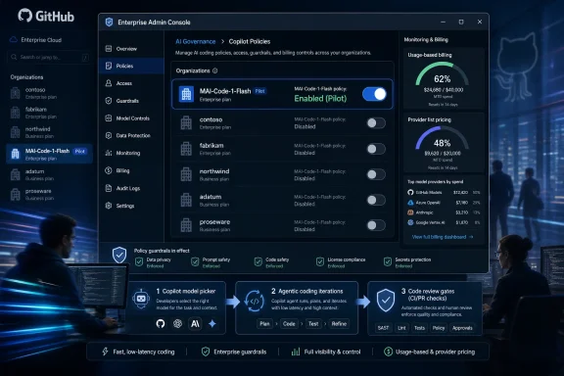Open View full billing dashboard link
Viewport: 564px width, 376px height.
(443, 237)
